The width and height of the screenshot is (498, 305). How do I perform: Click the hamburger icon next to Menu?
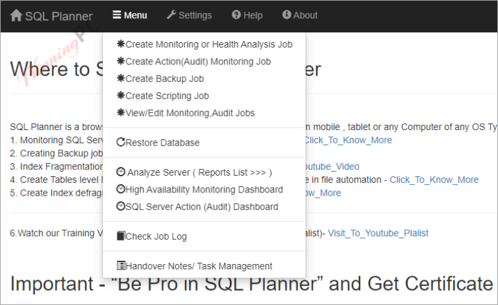tap(117, 14)
